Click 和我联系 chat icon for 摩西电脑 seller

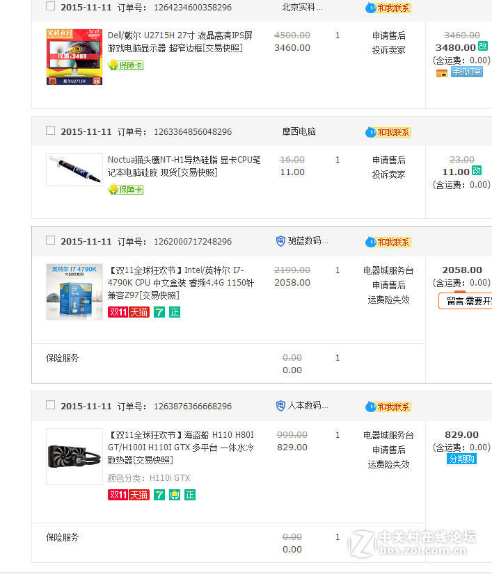tap(388, 132)
